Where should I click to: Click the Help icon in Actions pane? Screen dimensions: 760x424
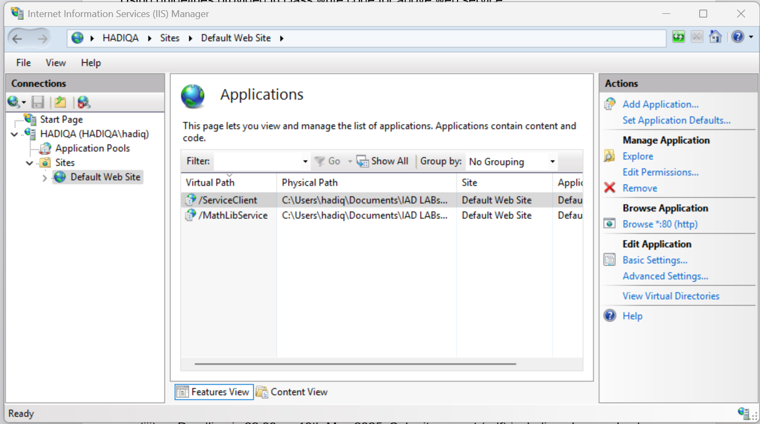(610, 315)
